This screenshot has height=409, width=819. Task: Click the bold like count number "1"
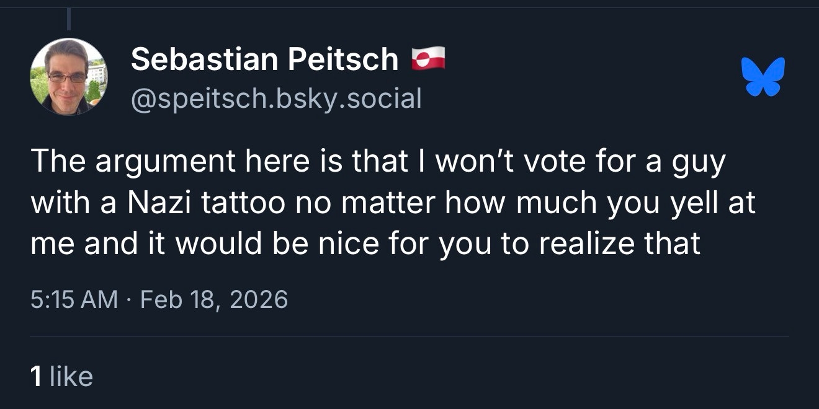pos(36,377)
